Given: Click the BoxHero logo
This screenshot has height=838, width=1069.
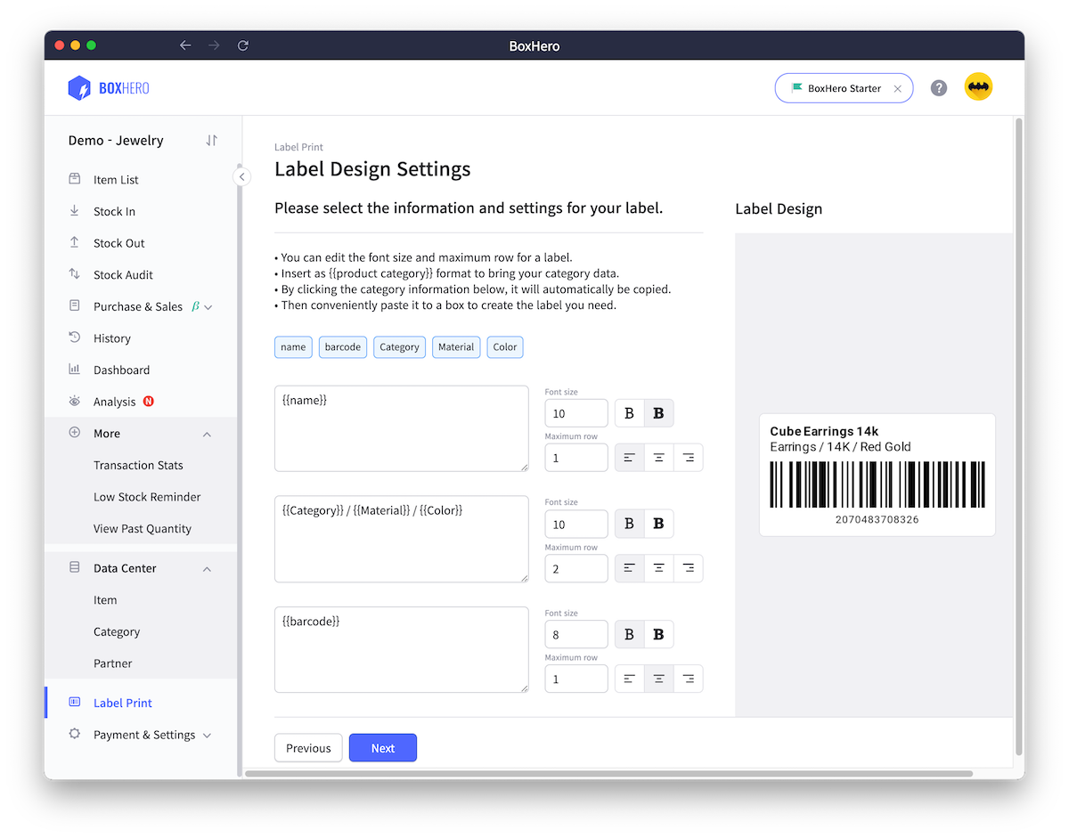Looking at the screenshot, I should [x=109, y=88].
